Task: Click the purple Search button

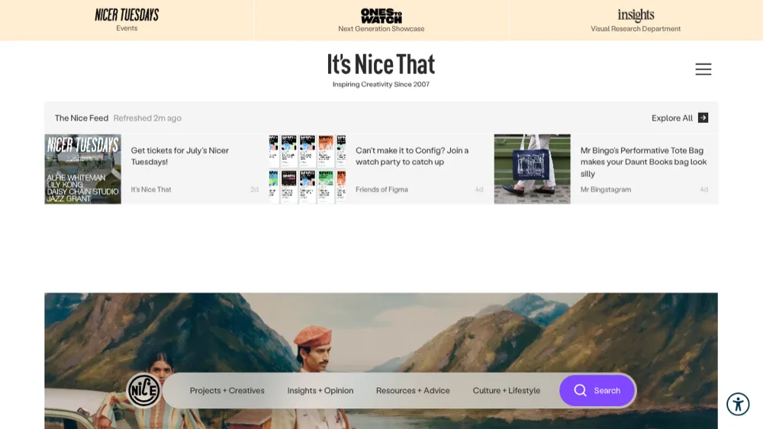Action: point(597,390)
